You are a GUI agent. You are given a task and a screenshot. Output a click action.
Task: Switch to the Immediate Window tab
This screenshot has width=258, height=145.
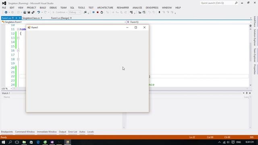click(47, 132)
